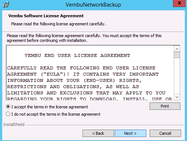Select the do not accept radio button
Viewport: 187px width, 141px height.
point(8,114)
